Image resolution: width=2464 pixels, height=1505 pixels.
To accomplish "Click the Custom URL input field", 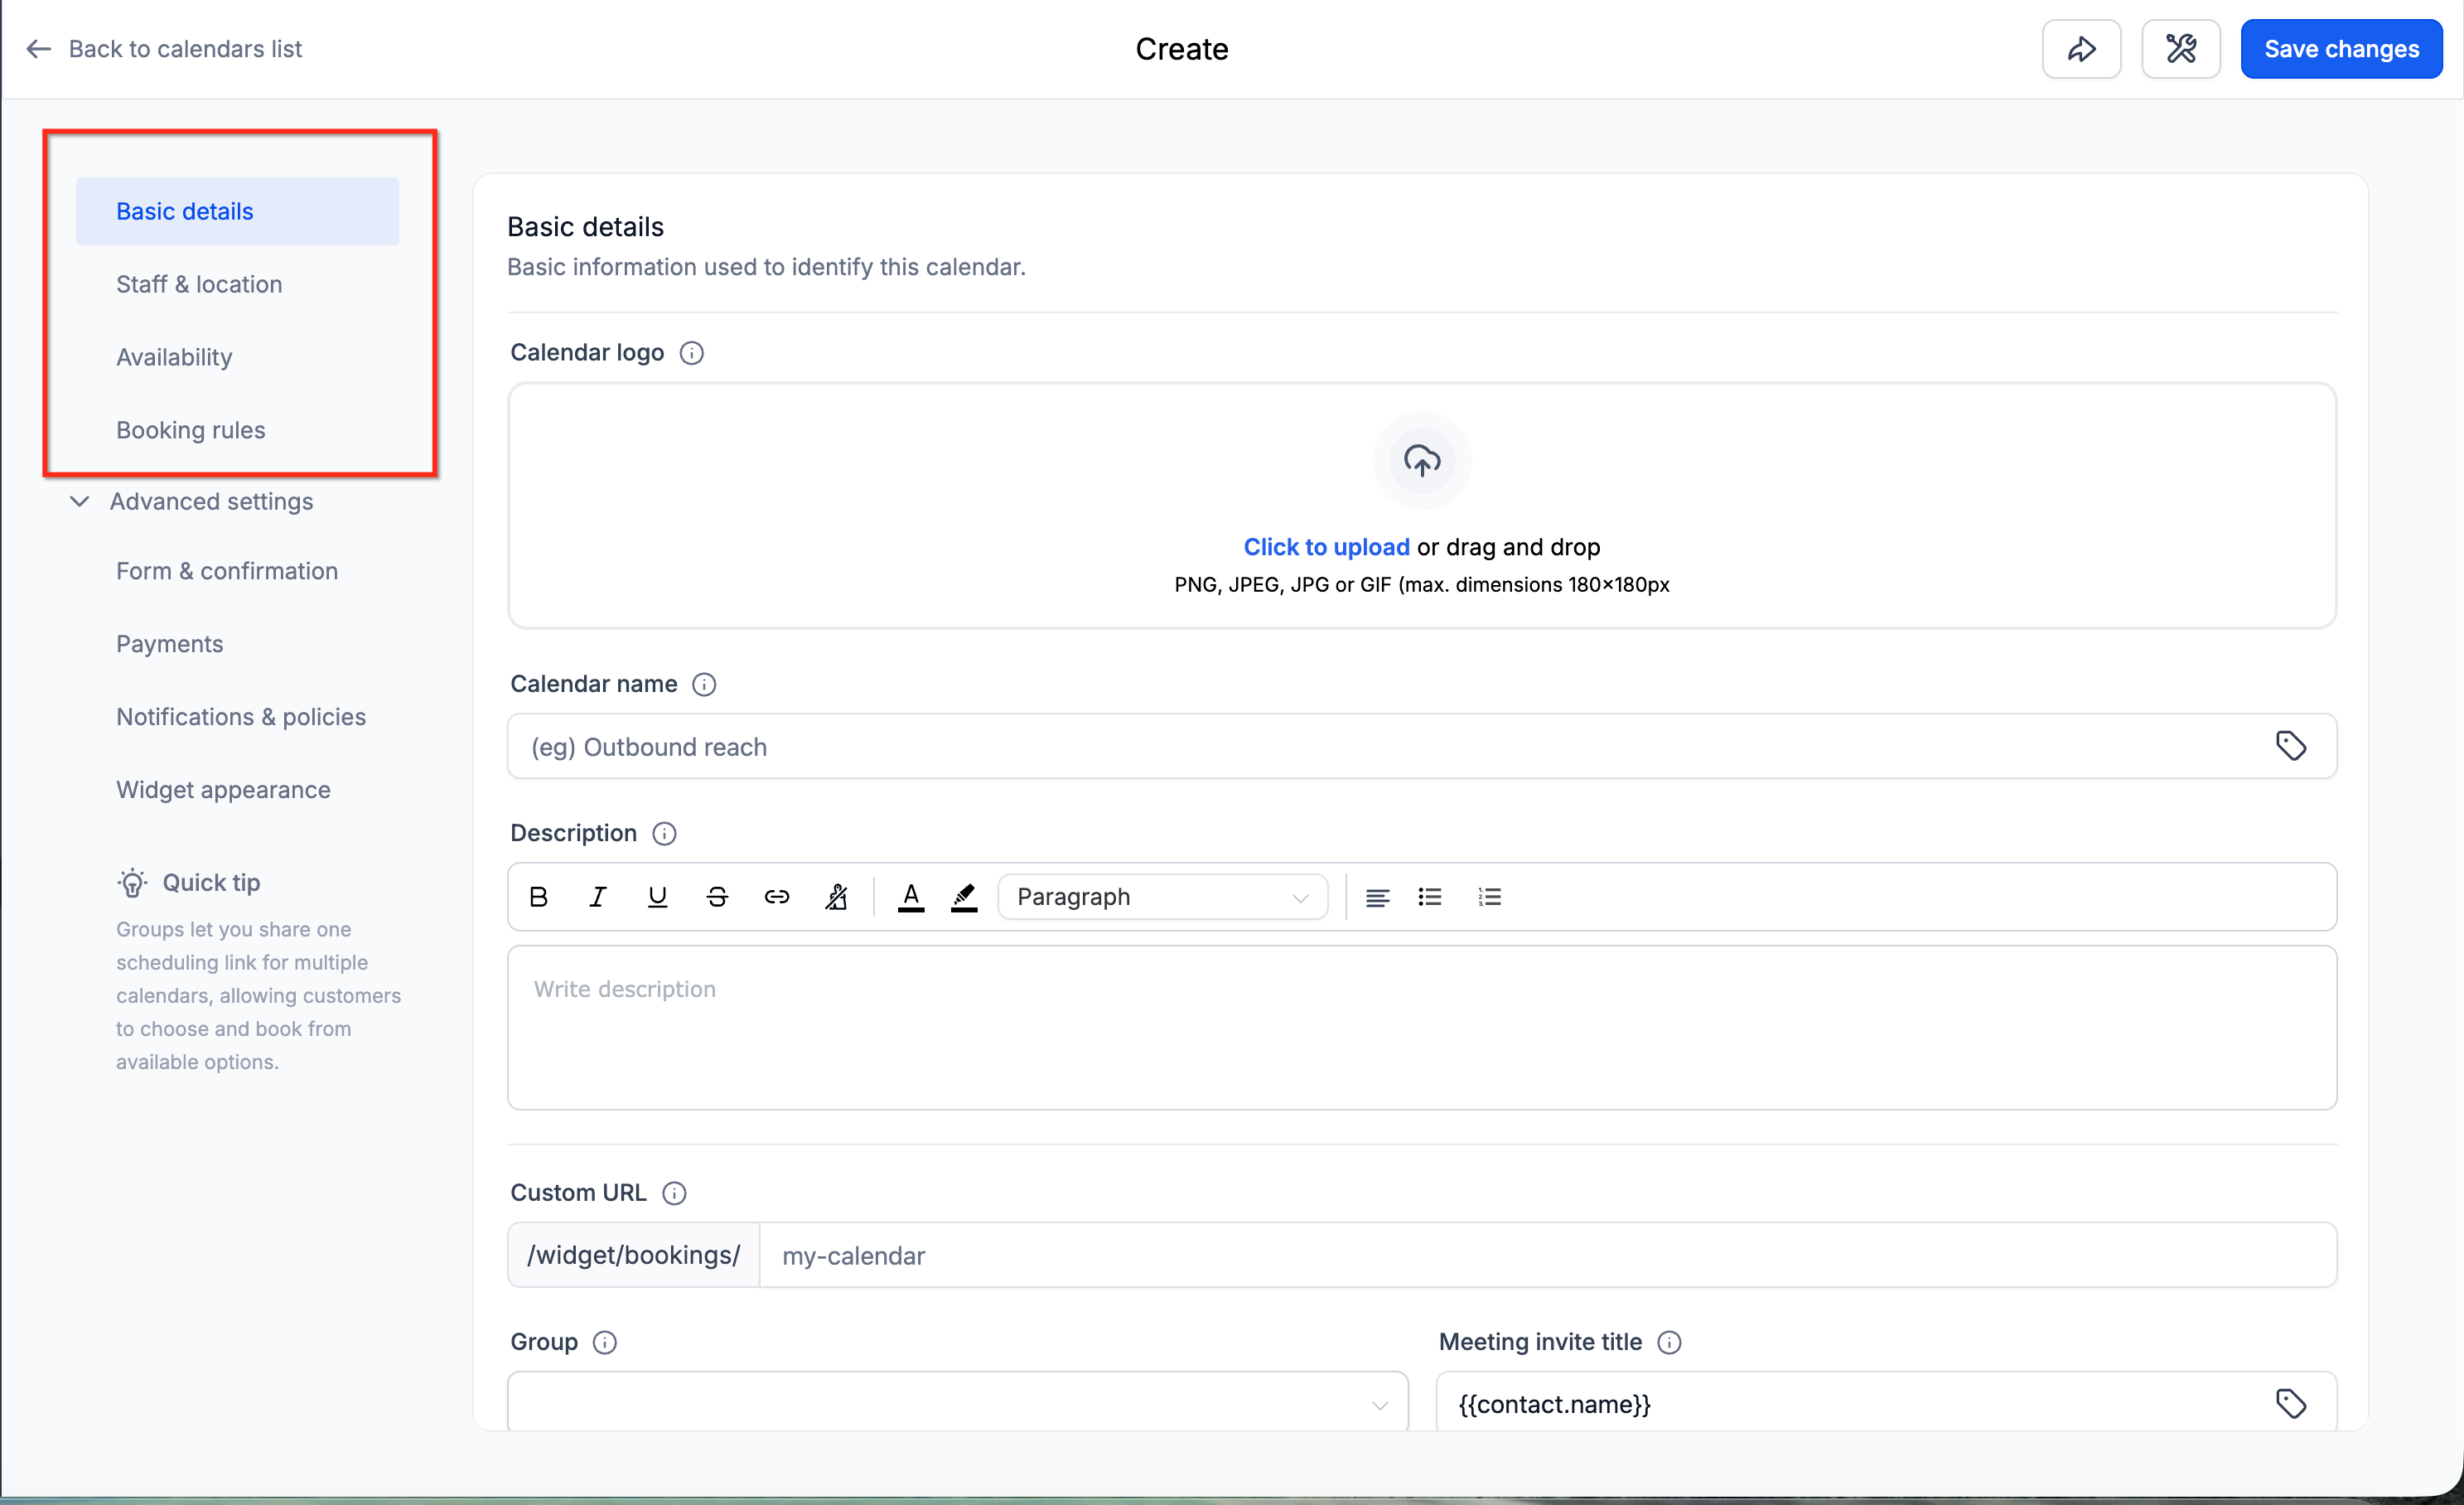I will point(1546,1255).
